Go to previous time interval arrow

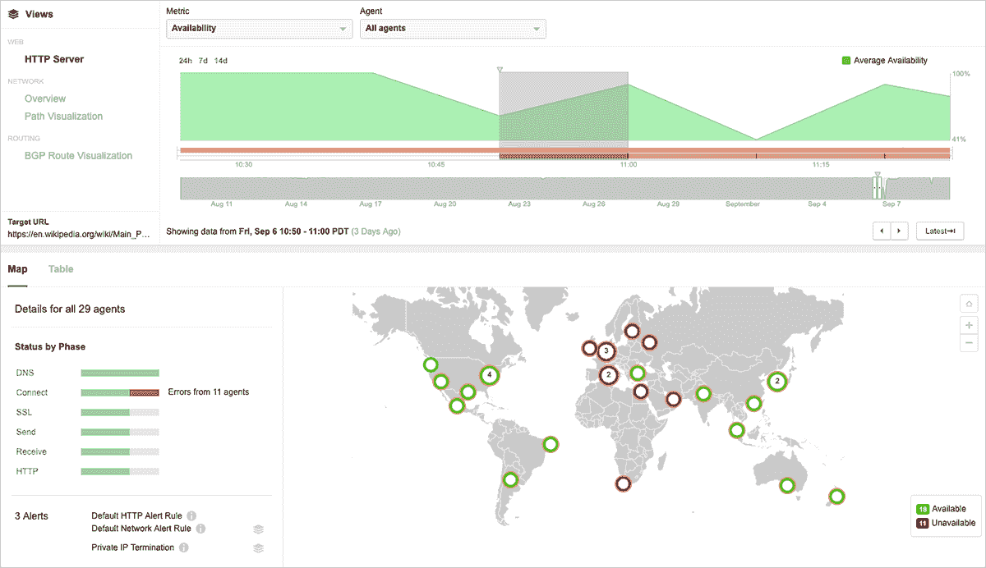point(882,231)
